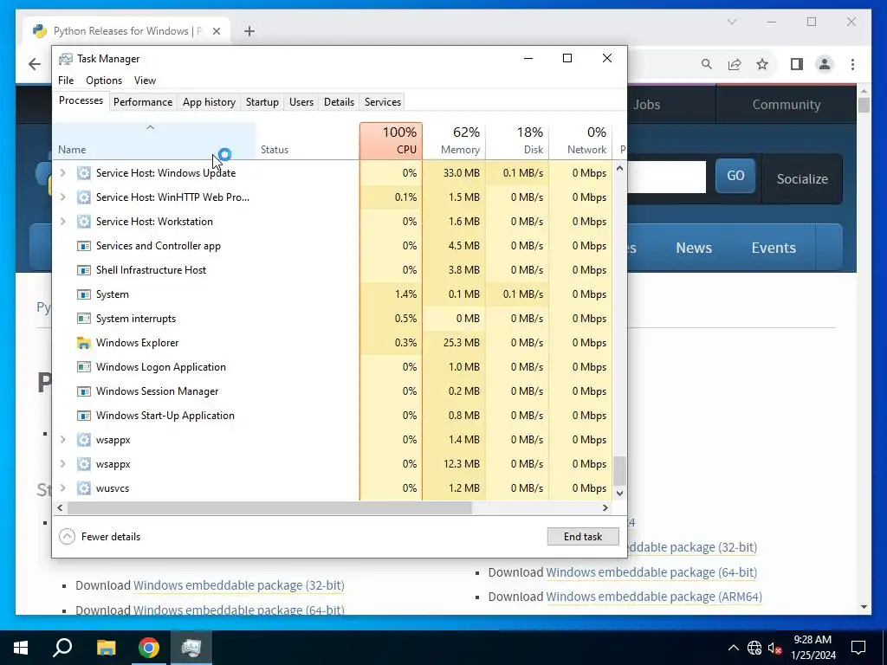887x665 pixels.
Task: Expand the wusvcs row
Action: click(62, 488)
